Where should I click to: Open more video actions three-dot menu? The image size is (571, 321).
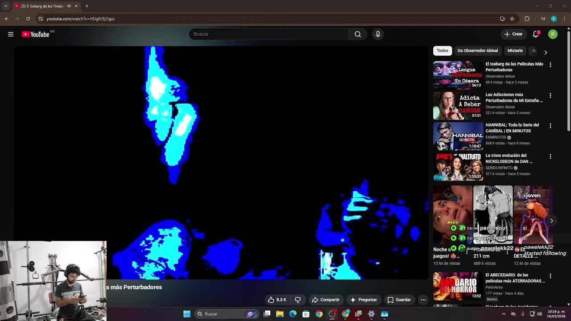coord(423,300)
